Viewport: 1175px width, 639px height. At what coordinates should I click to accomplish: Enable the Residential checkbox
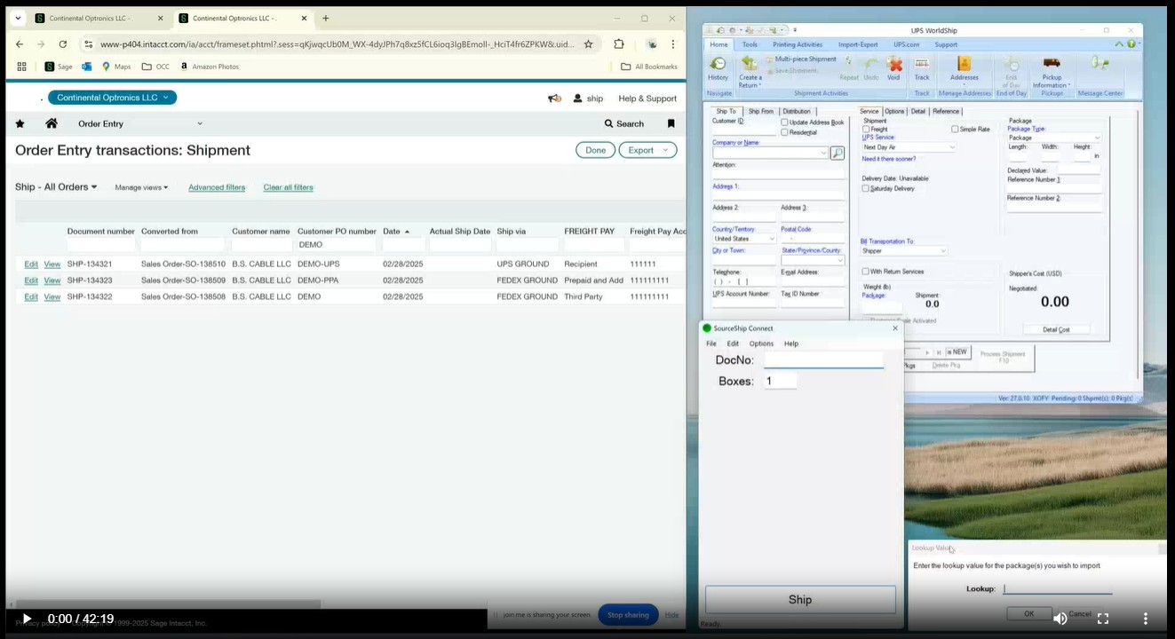pyautogui.click(x=784, y=132)
